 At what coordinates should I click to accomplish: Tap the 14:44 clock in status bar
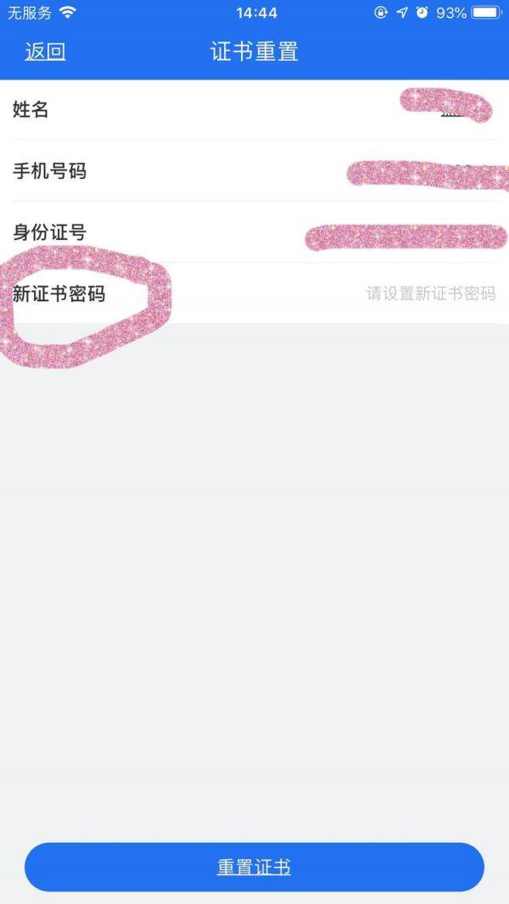point(256,13)
